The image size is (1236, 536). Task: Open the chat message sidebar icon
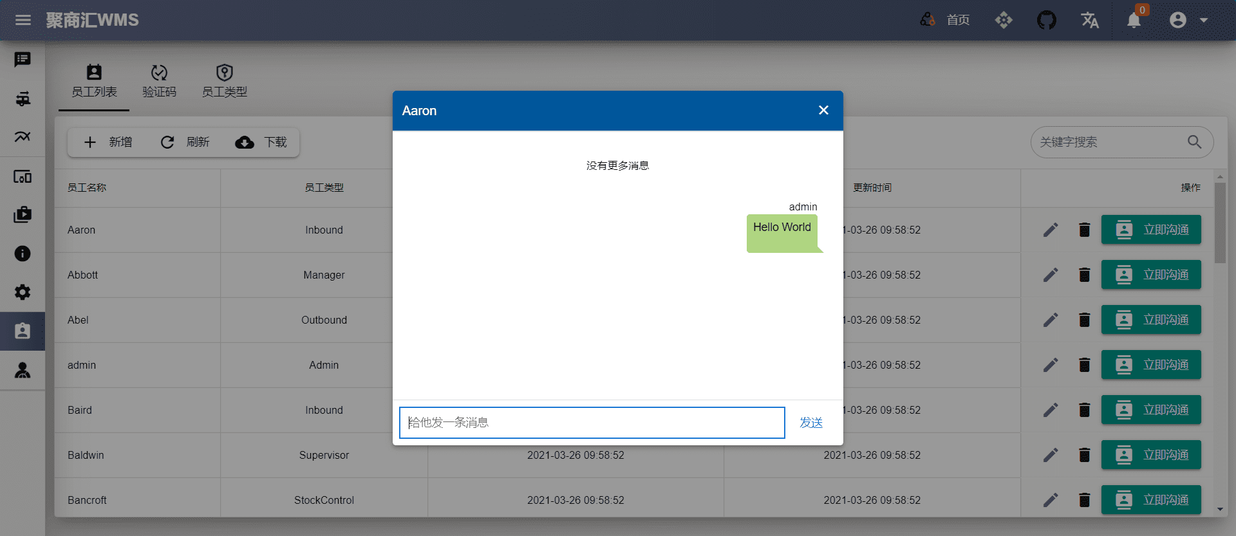pyautogui.click(x=23, y=59)
